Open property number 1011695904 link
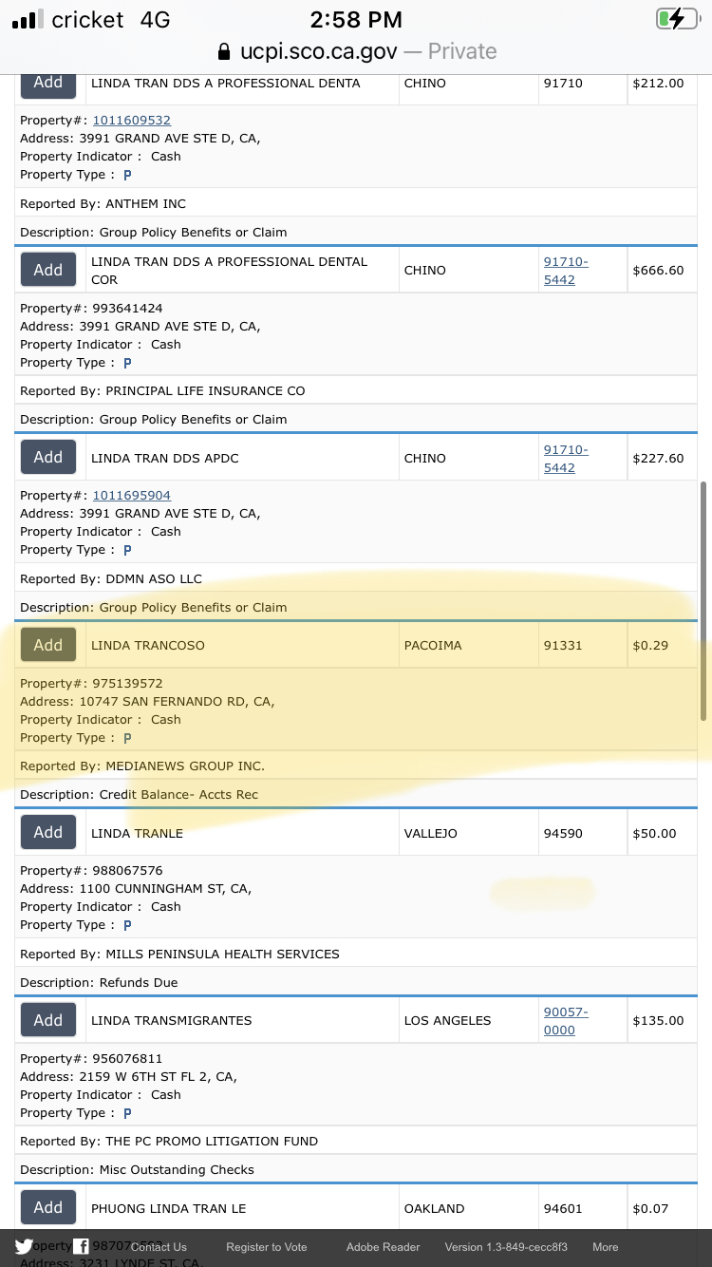The image size is (712, 1267). (132, 495)
